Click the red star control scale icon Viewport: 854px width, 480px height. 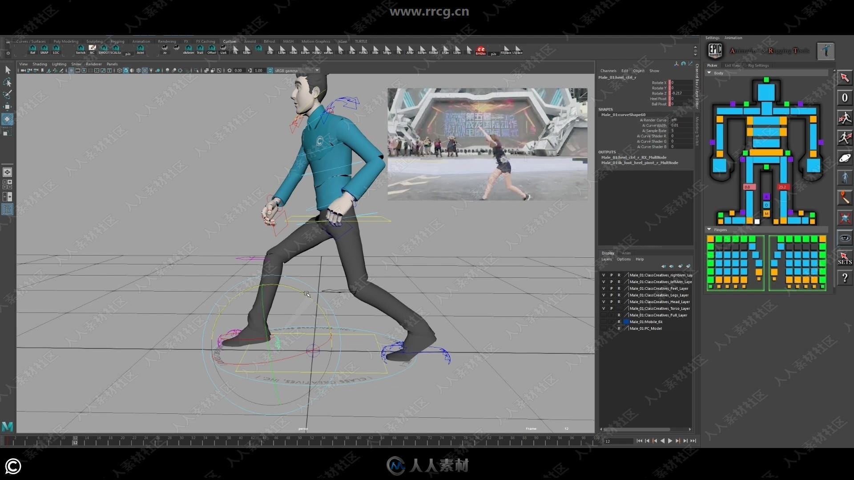[x=845, y=218]
